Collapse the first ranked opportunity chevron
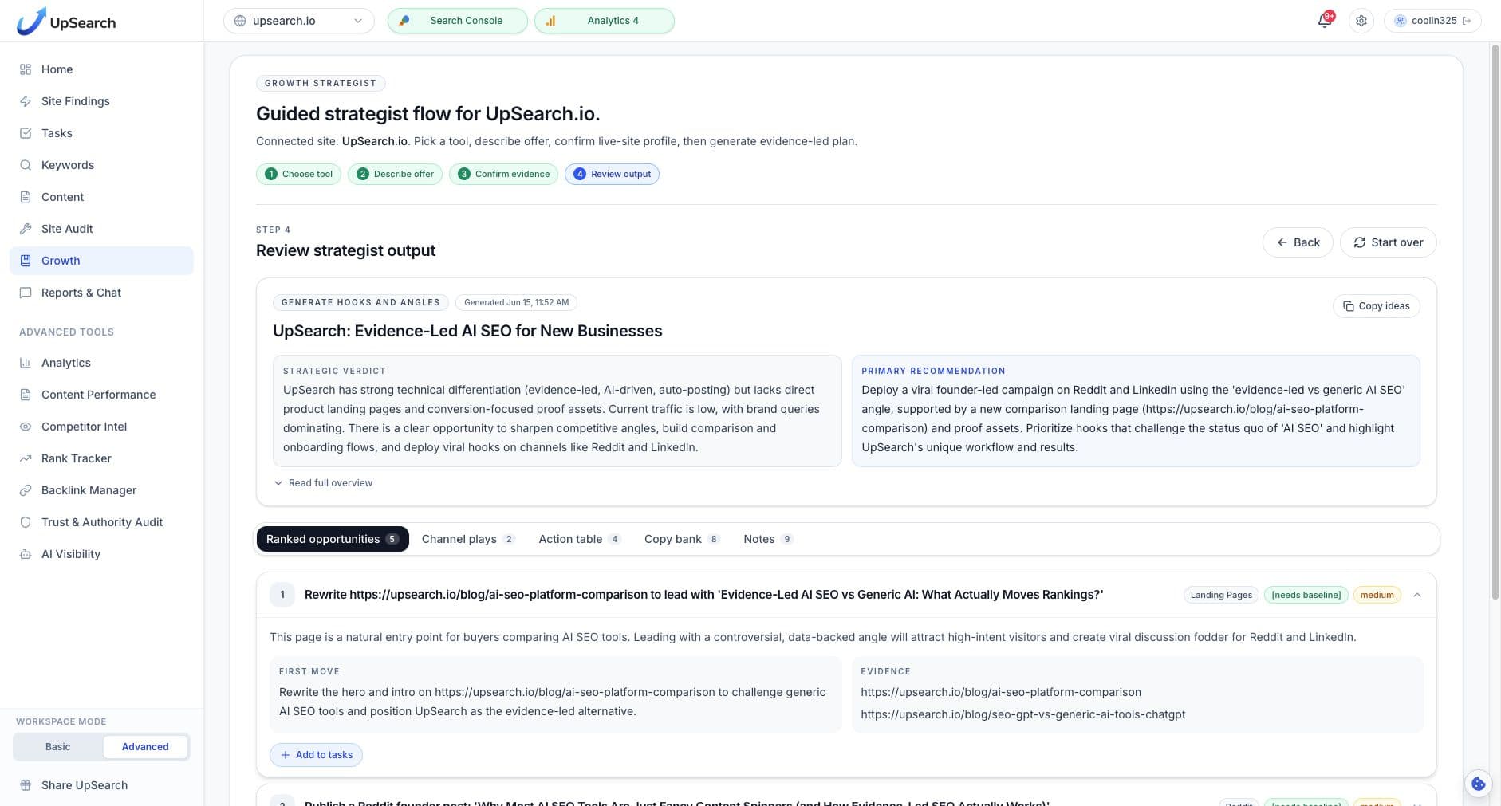1501x806 pixels. [1417, 595]
